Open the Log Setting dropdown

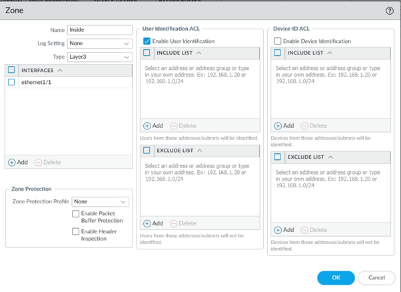coord(100,43)
